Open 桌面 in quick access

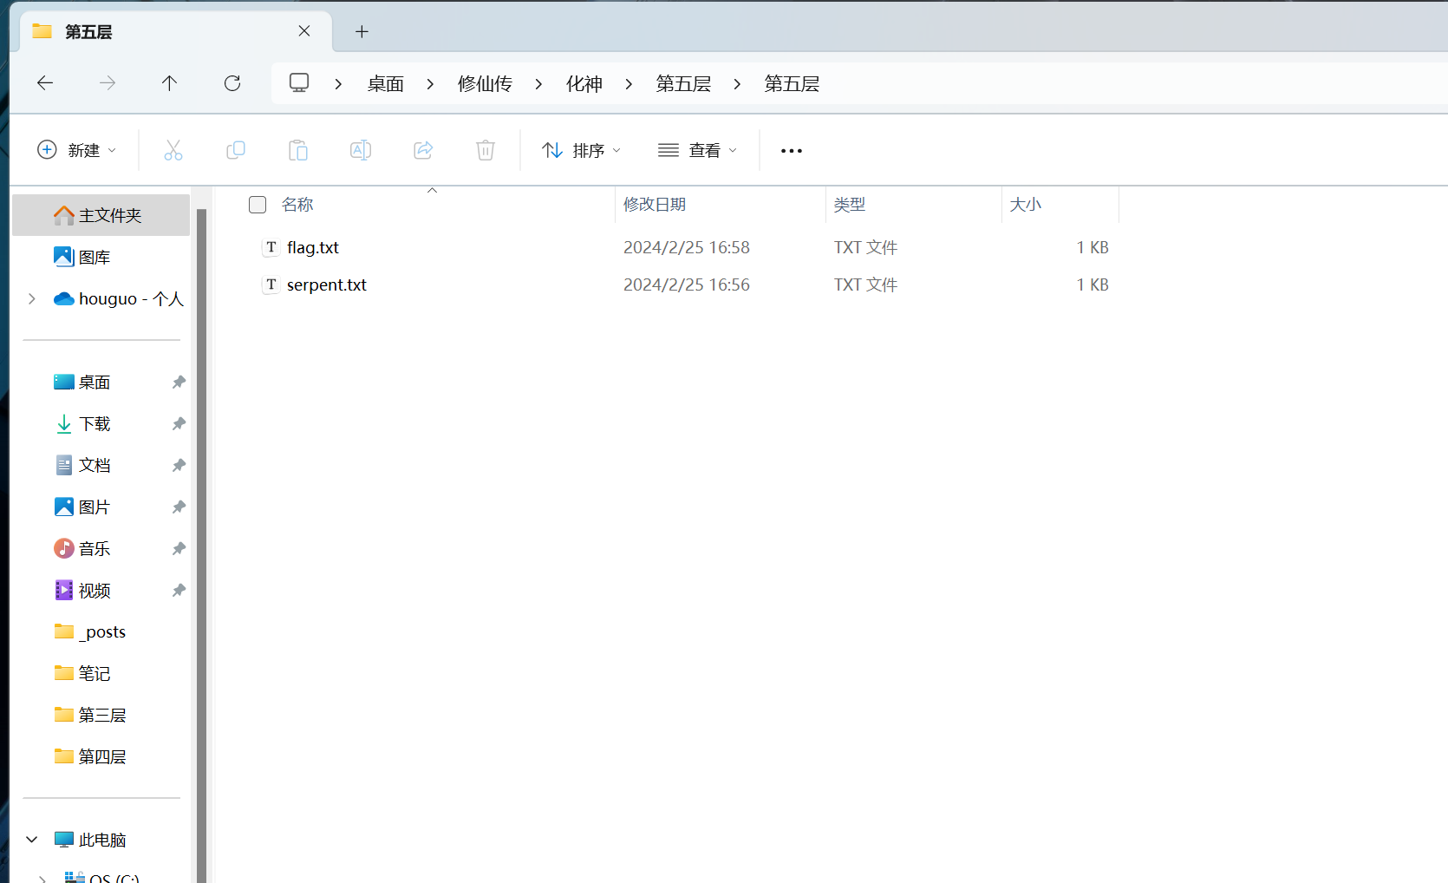click(x=94, y=382)
